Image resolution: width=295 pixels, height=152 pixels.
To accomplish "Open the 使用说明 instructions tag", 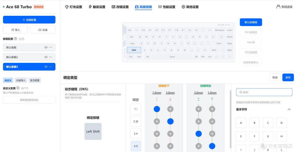I will (39, 7).
